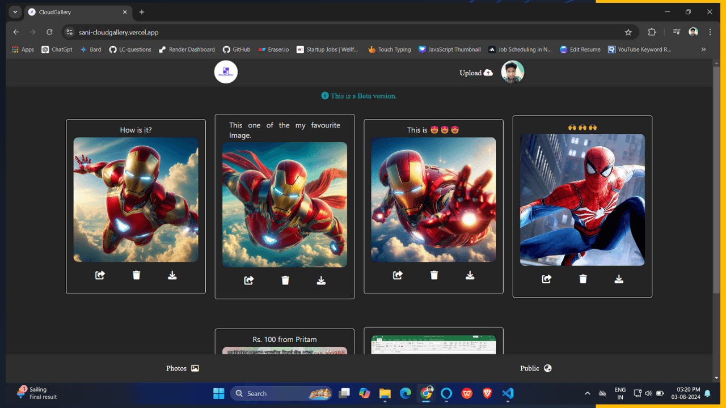Viewport: 726px width, 408px height.
Task: Share the 'my favourite Image' card
Action: pyautogui.click(x=248, y=280)
